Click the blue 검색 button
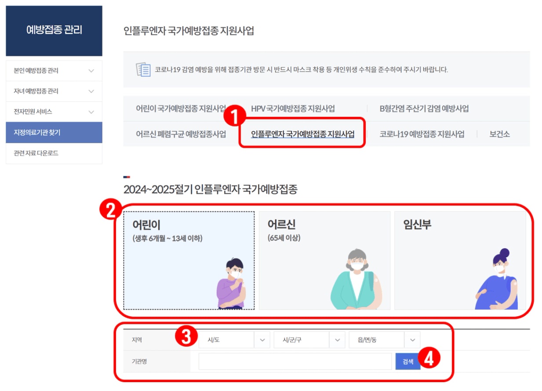 click(408, 362)
